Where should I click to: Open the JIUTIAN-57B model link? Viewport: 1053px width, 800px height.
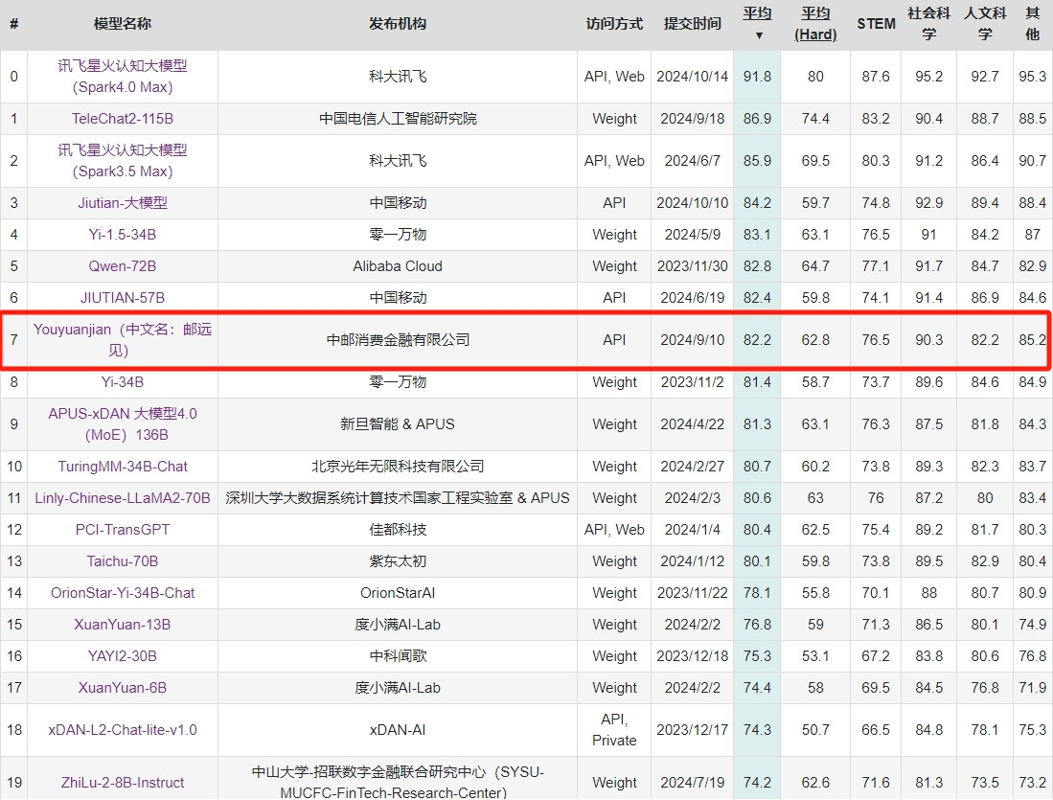(123, 298)
